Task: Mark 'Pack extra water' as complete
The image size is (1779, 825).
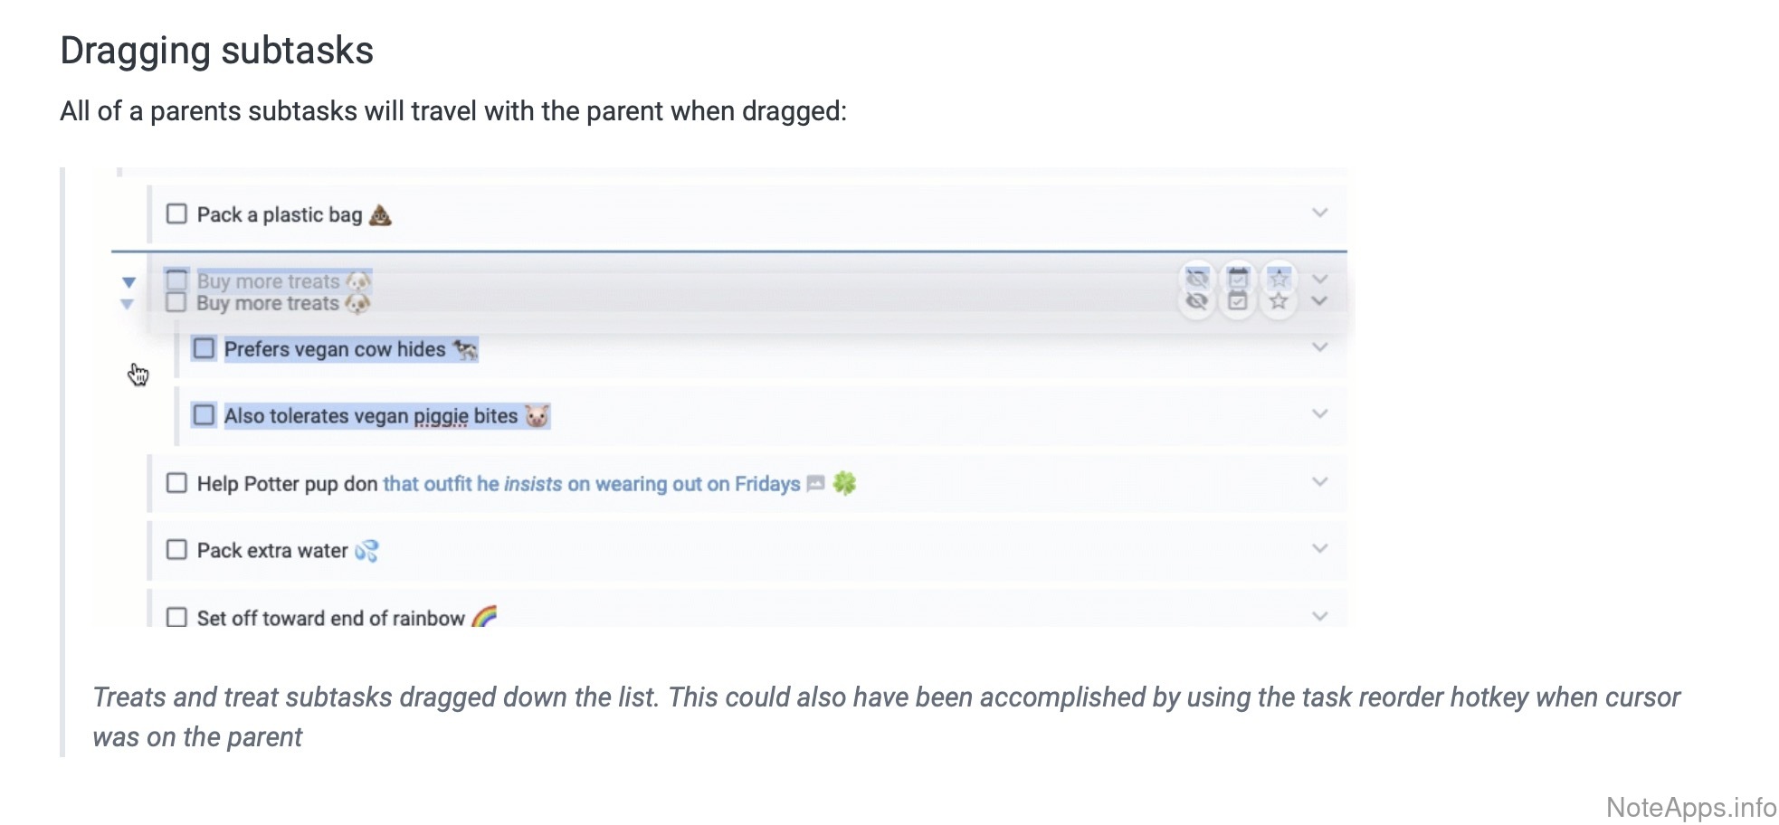Action: point(176,550)
